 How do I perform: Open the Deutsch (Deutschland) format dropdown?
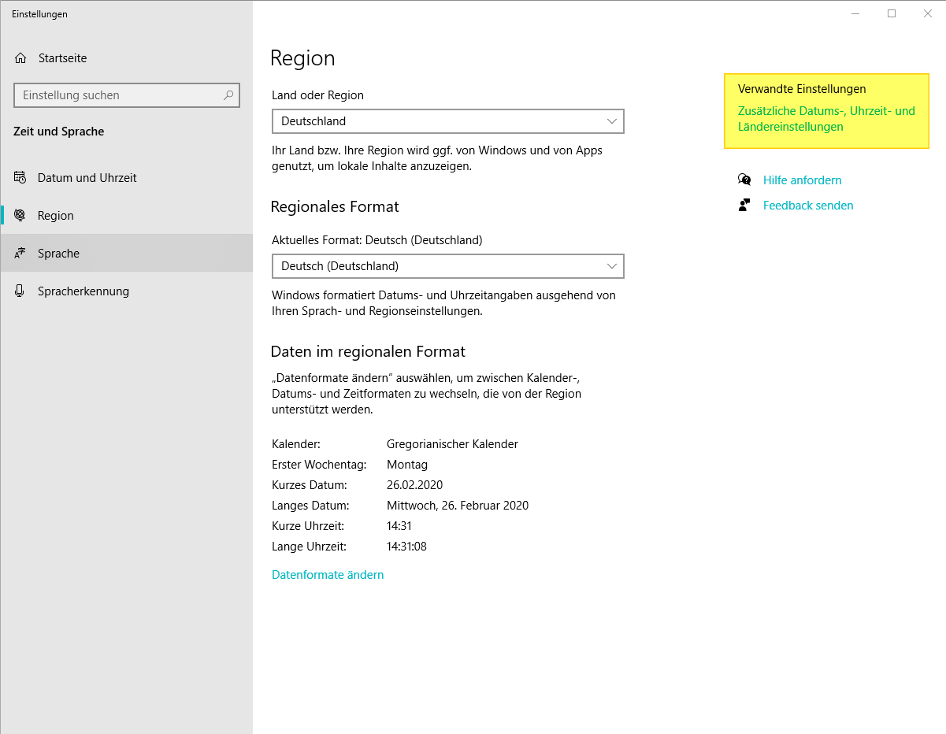447,266
